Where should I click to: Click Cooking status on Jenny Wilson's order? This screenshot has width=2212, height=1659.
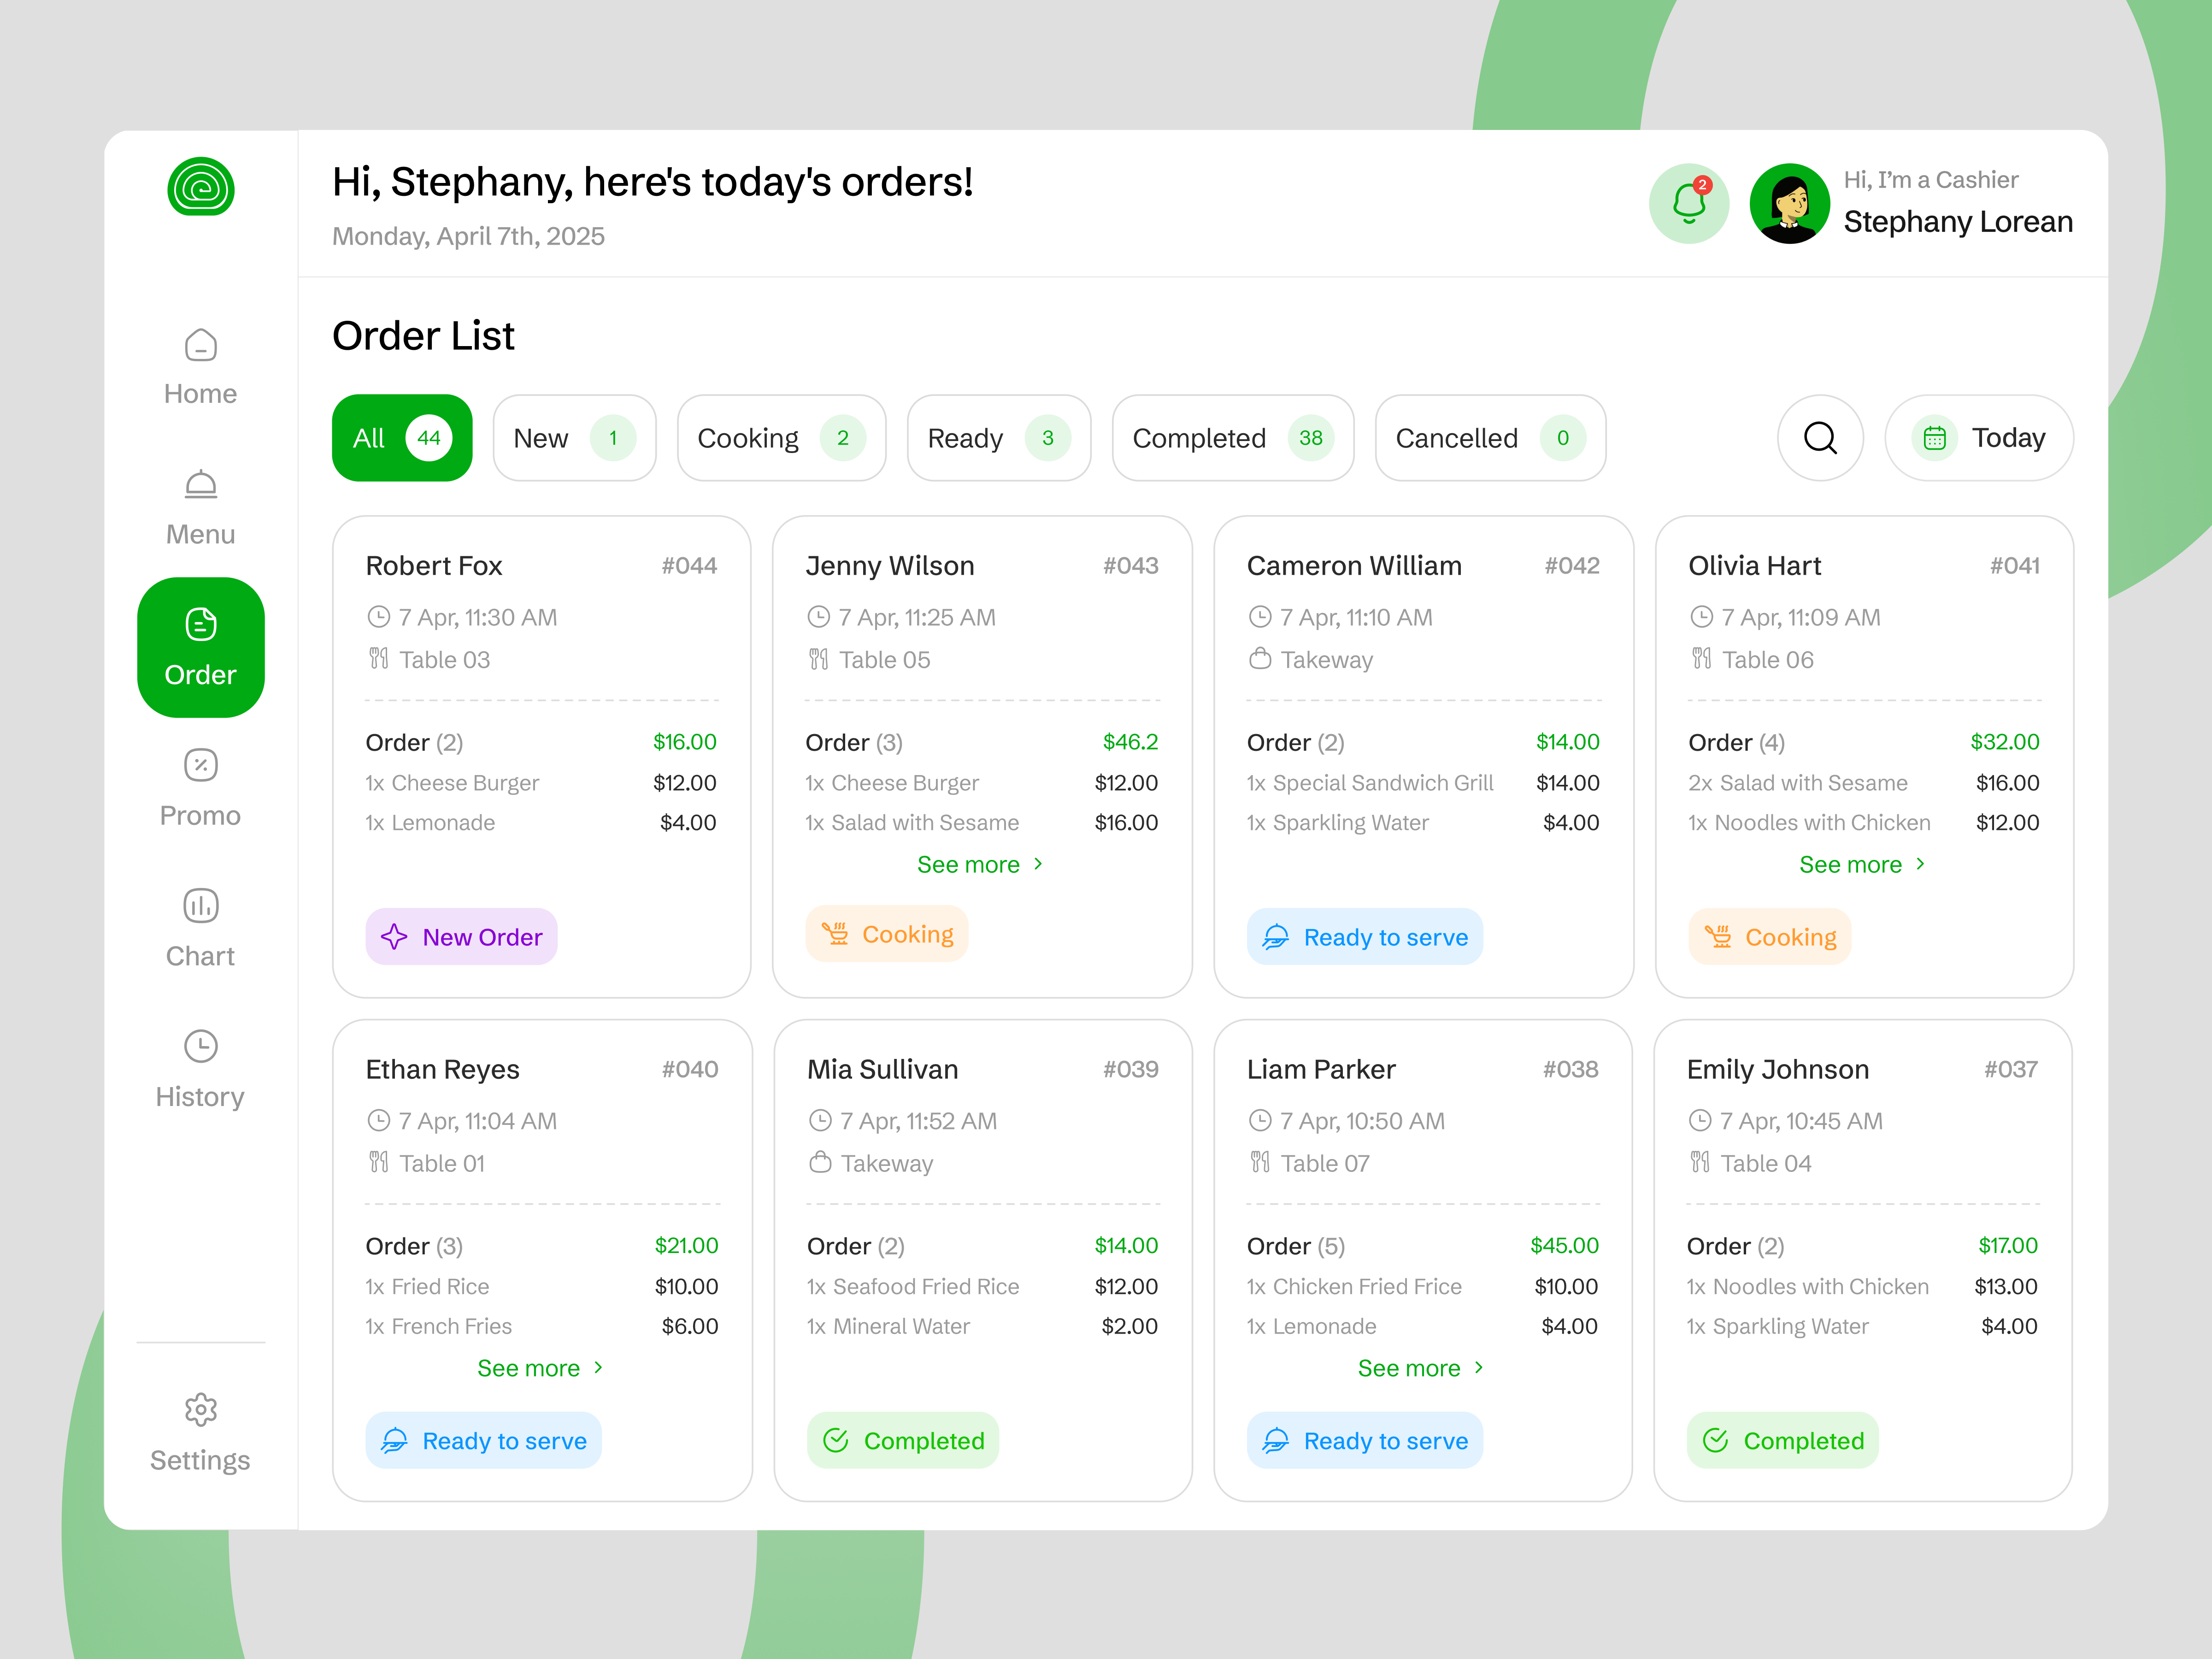click(887, 934)
